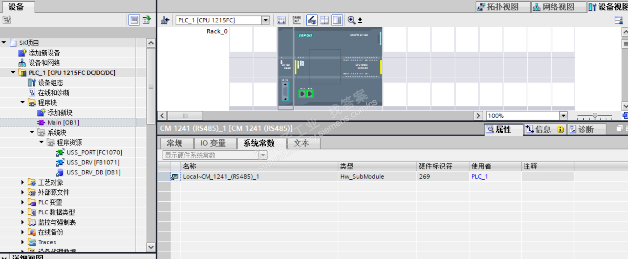
Task: Click the 在线和诊断 stethoscope icon
Action: tap(32, 93)
